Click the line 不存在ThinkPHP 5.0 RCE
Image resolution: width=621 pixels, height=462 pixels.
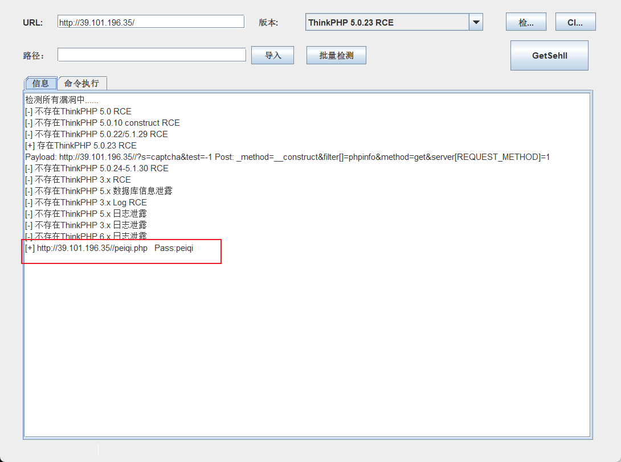click(x=78, y=112)
